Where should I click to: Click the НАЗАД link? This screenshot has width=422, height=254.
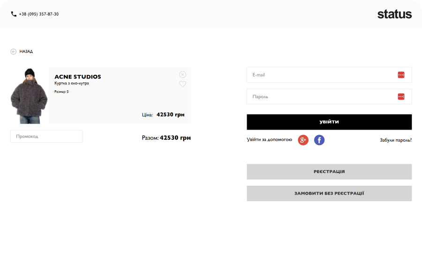tap(26, 51)
